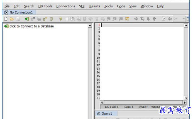Click the yellow lightning bolt toolbar icon
The width and height of the screenshot is (193, 119).
point(60,19)
